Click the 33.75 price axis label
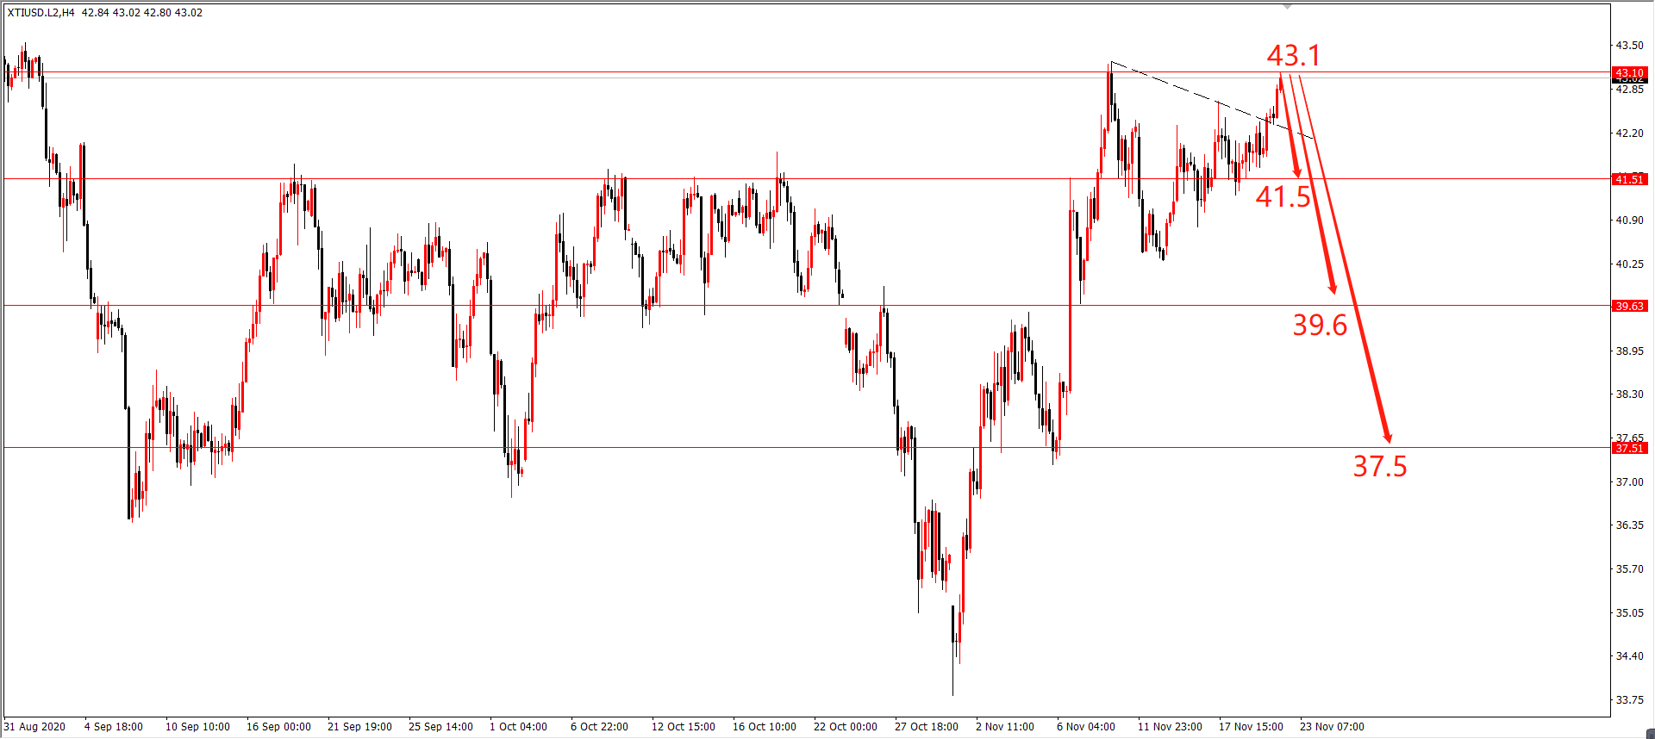Viewport: 1655px width, 739px height. (1629, 700)
